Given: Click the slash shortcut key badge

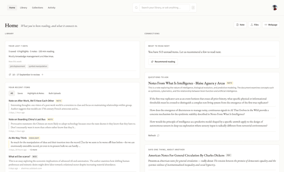Looking at the screenshot, I should (x=193, y=8).
